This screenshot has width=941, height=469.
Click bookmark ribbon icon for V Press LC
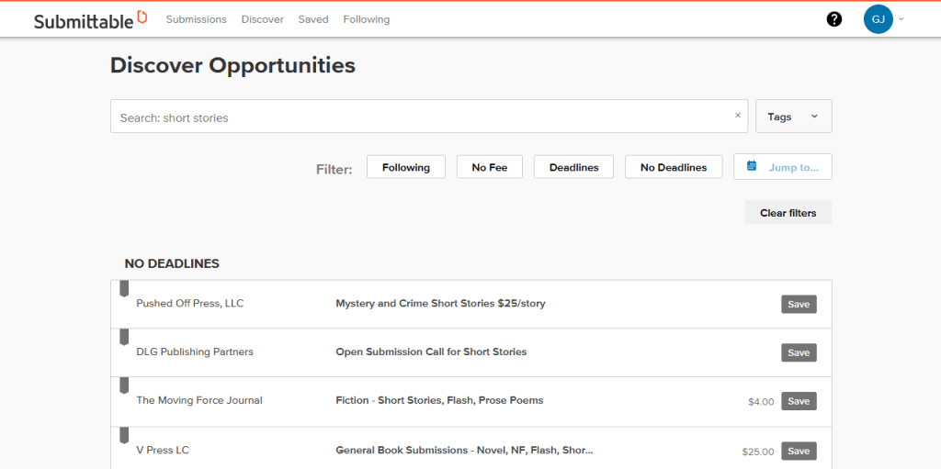pyautogui.click(x=124, y=435)
